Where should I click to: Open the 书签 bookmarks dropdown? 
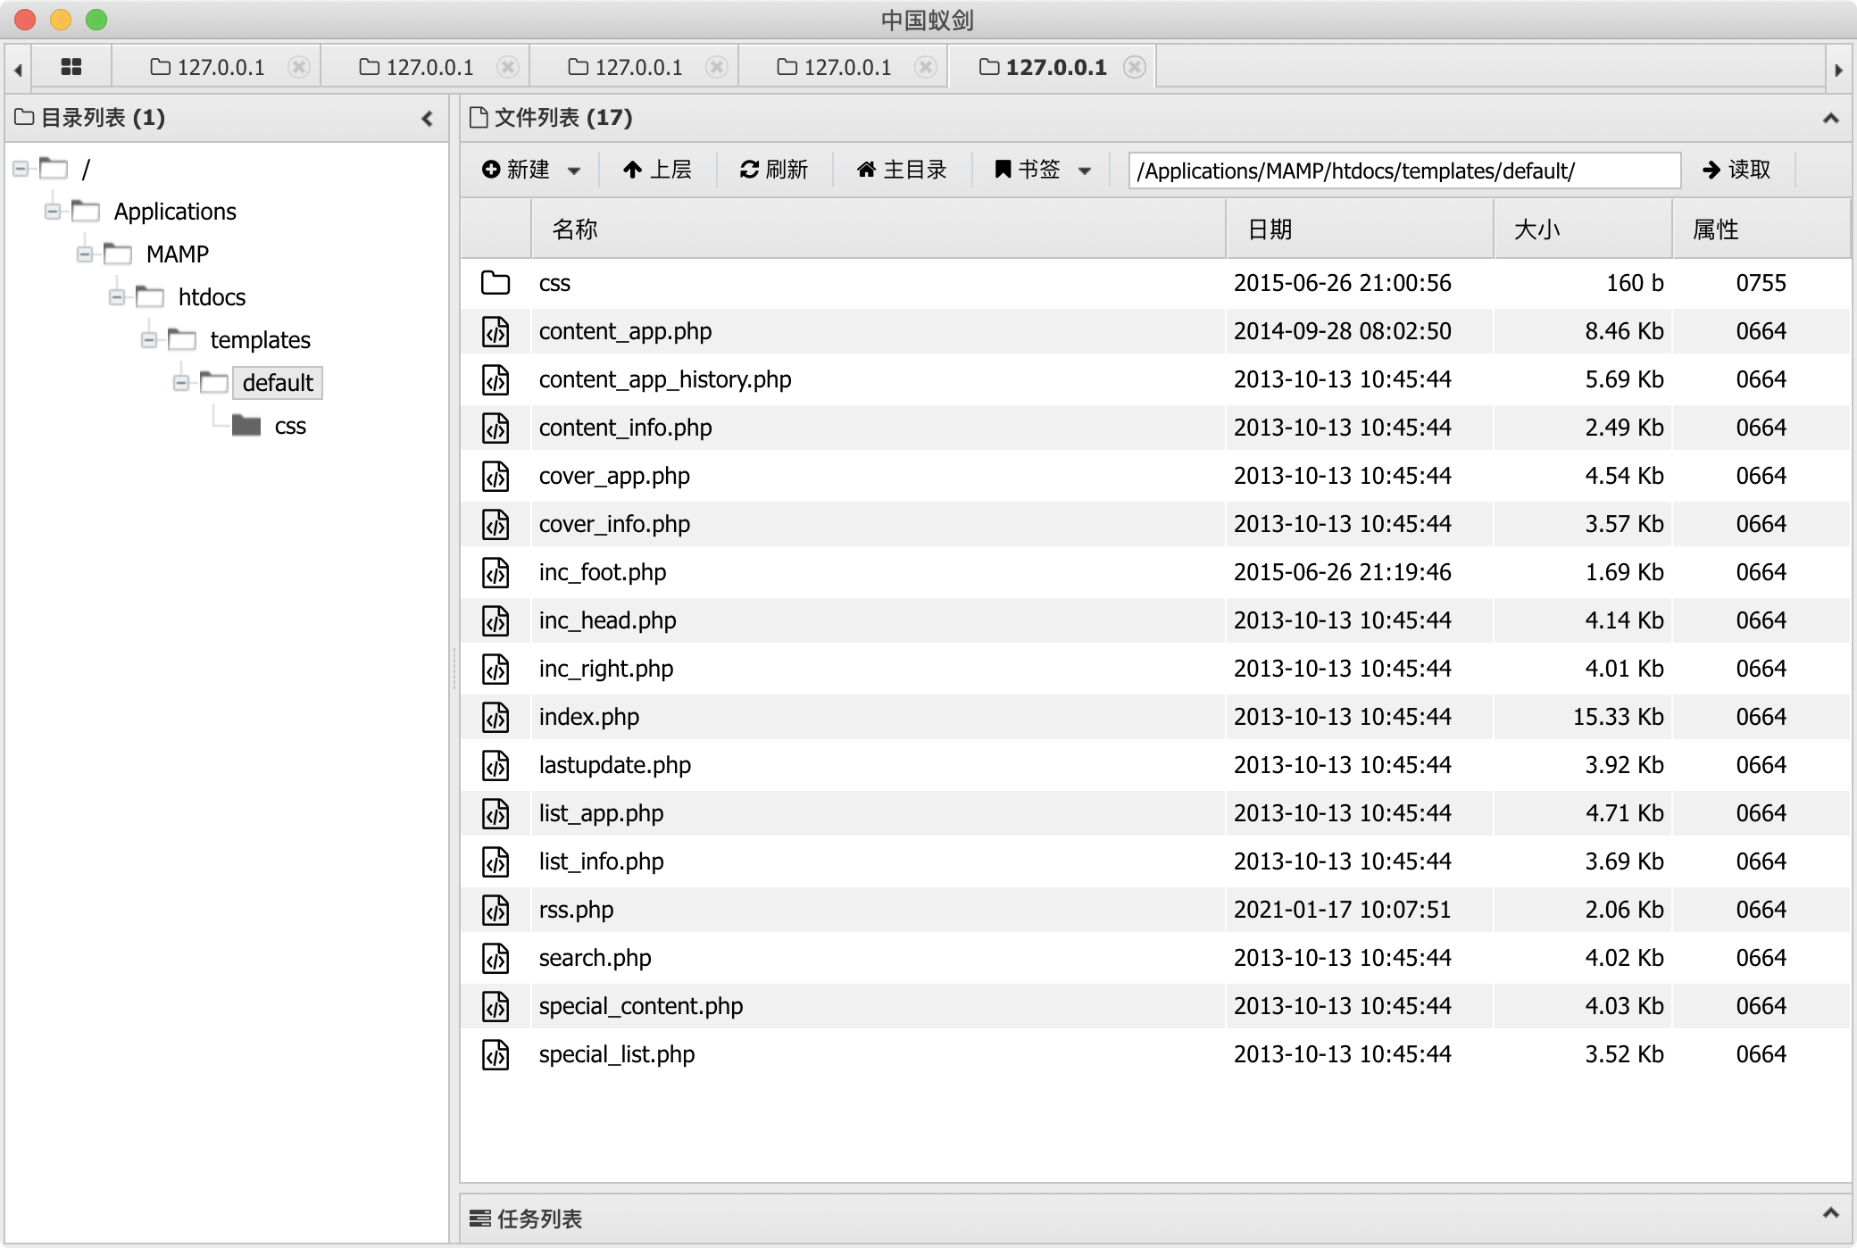click(1043, 170)
